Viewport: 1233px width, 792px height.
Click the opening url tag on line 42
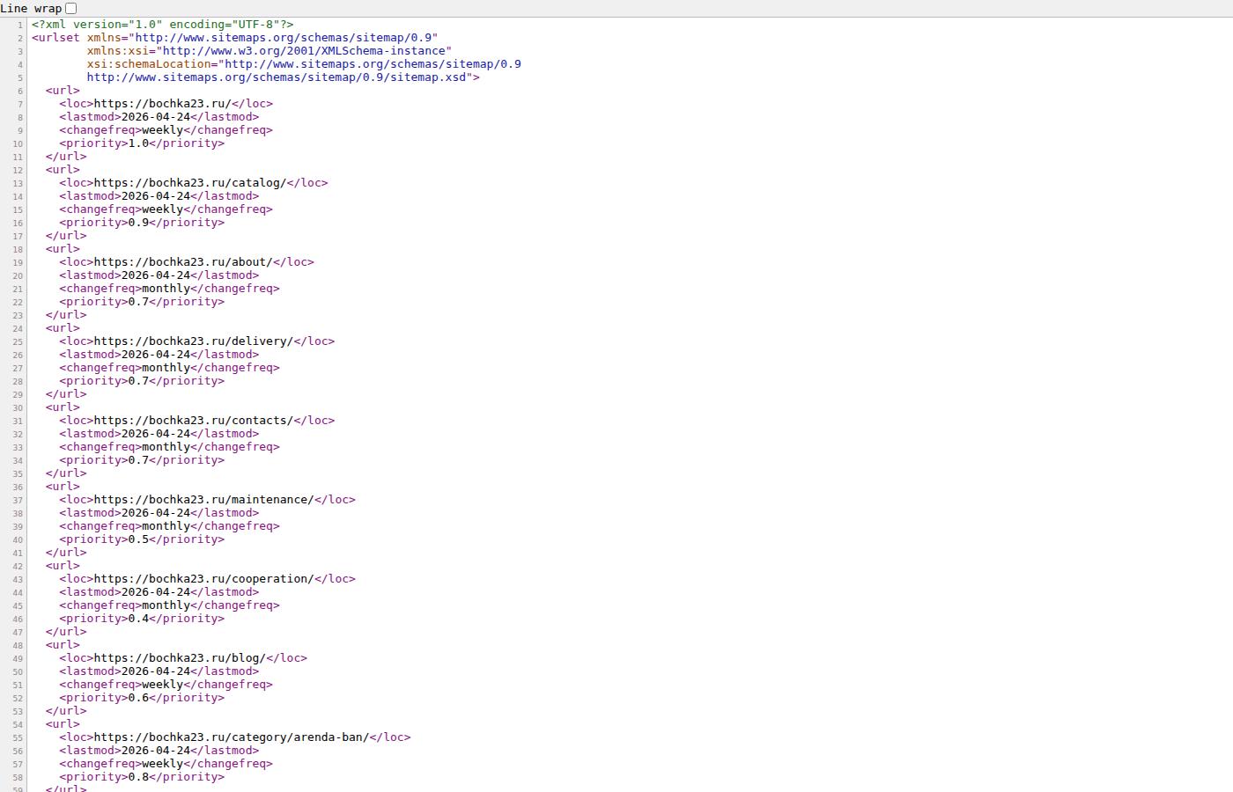point(63,566)
